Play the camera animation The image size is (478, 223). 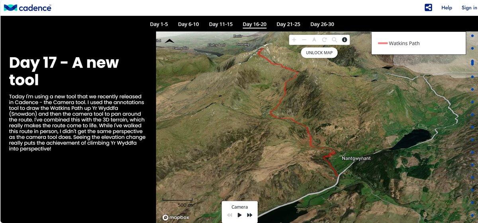click(x=239, y=215)
